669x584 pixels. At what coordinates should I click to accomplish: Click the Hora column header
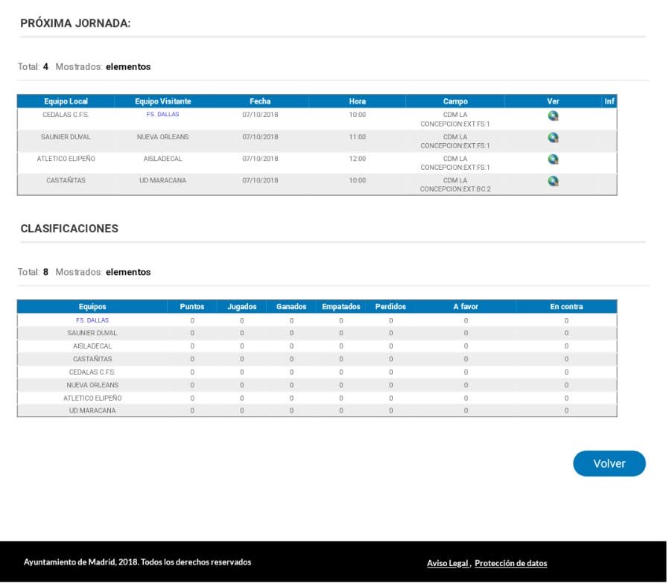358,101
